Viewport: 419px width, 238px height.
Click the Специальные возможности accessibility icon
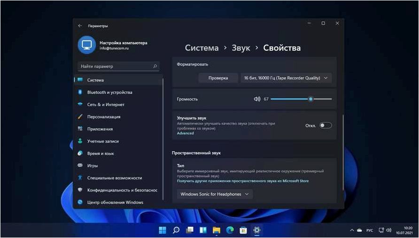pos(80,177)
